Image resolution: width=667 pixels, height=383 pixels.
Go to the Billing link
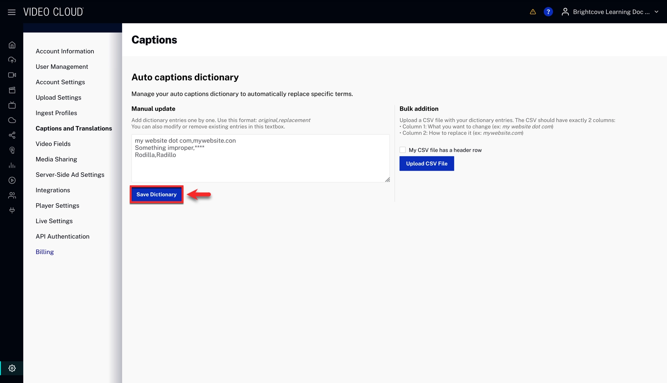45,252
